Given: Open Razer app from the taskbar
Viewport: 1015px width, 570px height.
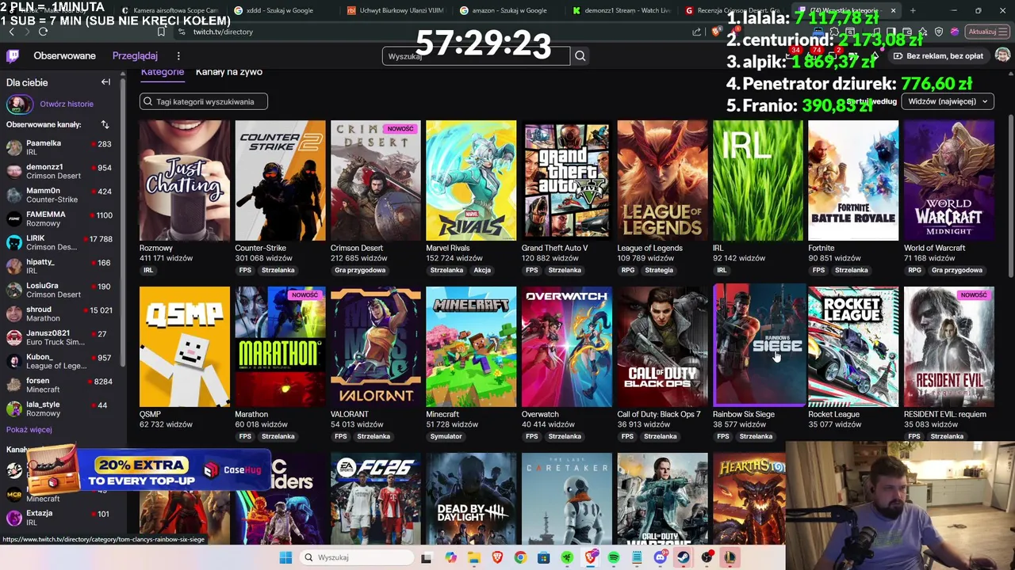Looking at the screenshot, I should (567, 557).
